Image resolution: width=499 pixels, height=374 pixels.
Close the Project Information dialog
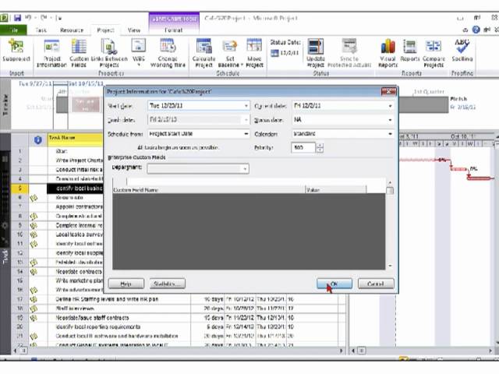click(388, 92)
